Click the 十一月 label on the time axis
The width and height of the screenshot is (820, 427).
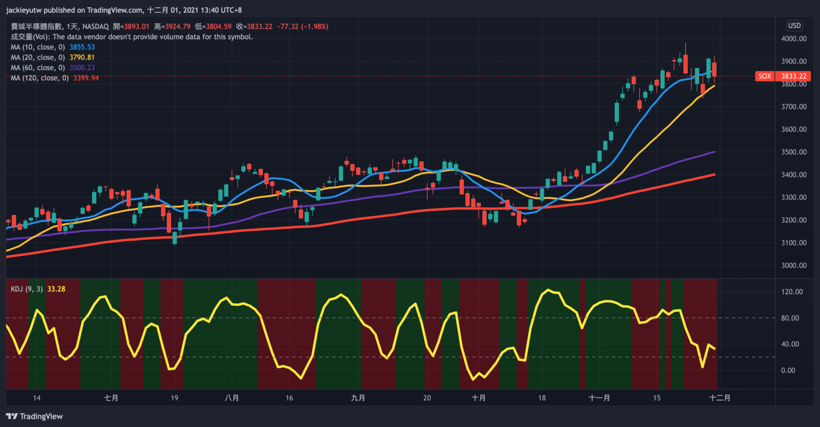[x=599, y=398]
